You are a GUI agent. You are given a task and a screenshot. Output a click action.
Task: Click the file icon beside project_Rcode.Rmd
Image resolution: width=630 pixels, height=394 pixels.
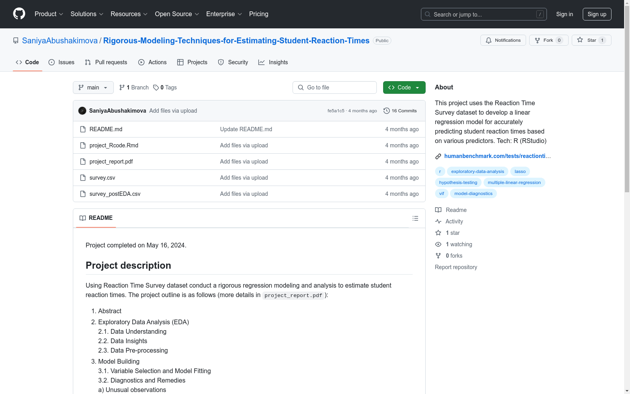point(83,145)
